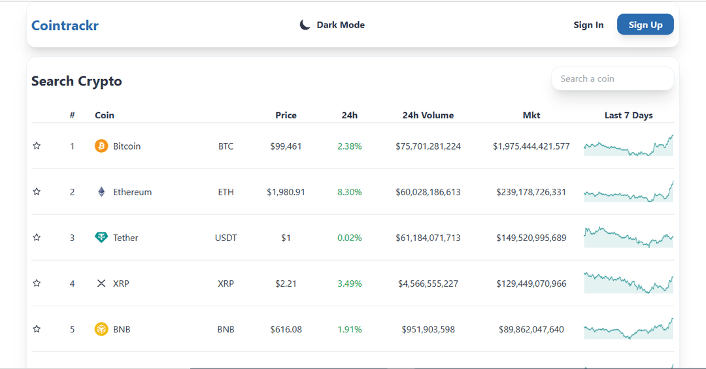Click the 1.91% change value
The height and width of the screenshot is (369, 706).
[x=349, y=330]
